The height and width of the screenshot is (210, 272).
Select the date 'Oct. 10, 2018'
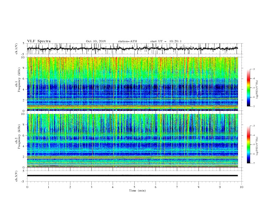pos(96,41)
